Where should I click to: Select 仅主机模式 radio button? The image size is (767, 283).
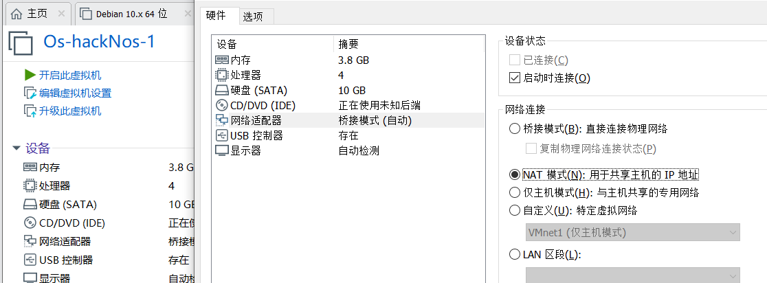515,192
